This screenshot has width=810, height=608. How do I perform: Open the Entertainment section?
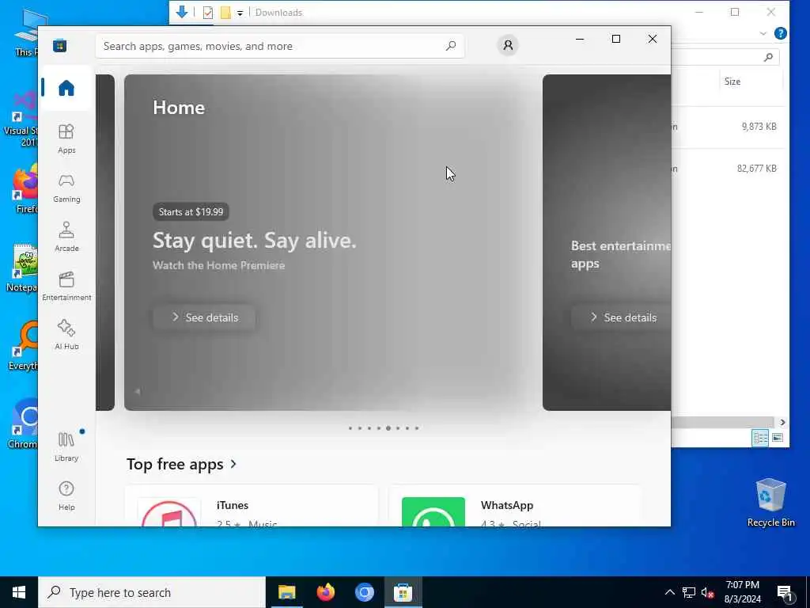(x=66, y=286)
